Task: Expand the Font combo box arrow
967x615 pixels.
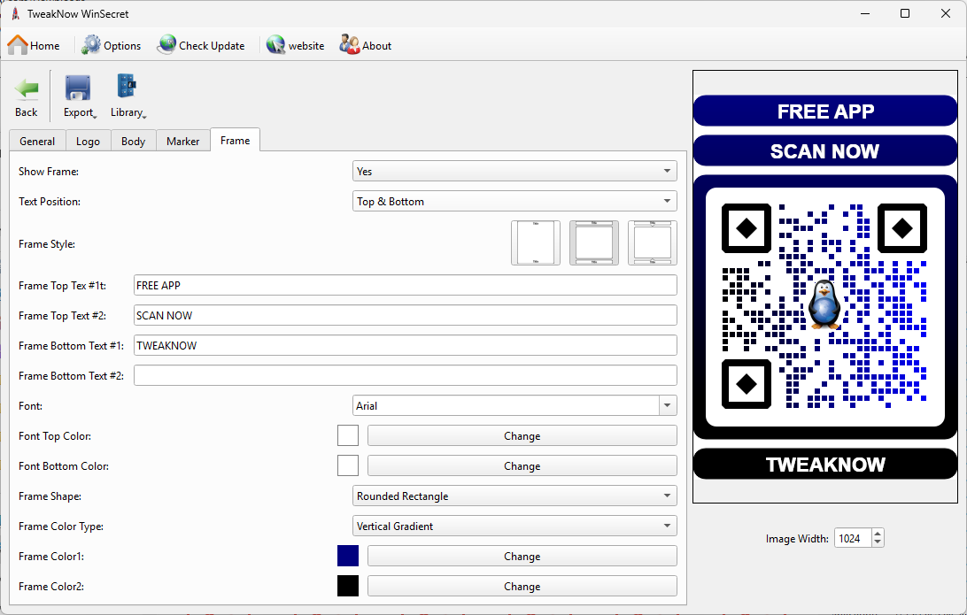Action: click(x=668, y=405)
